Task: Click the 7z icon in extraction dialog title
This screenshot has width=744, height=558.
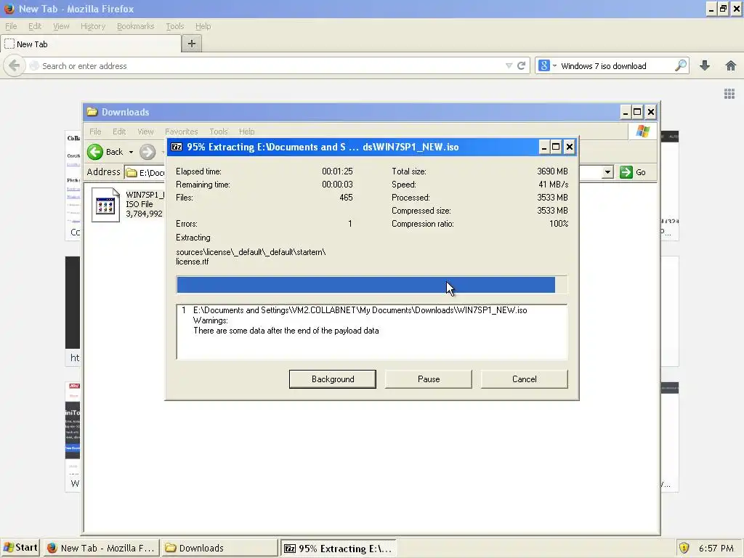Action: click(177, 147)
